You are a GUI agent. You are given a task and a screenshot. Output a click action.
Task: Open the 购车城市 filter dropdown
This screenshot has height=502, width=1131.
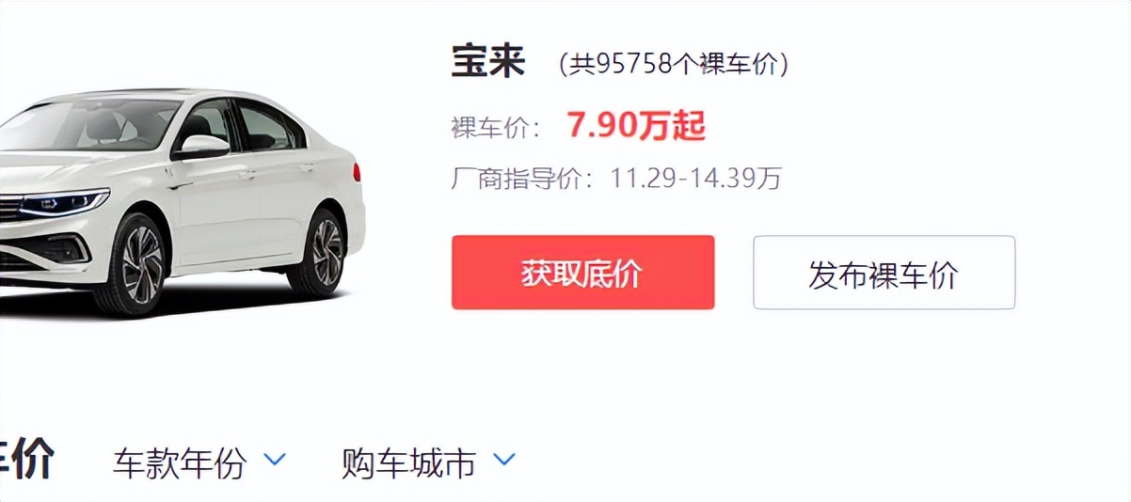428,463
